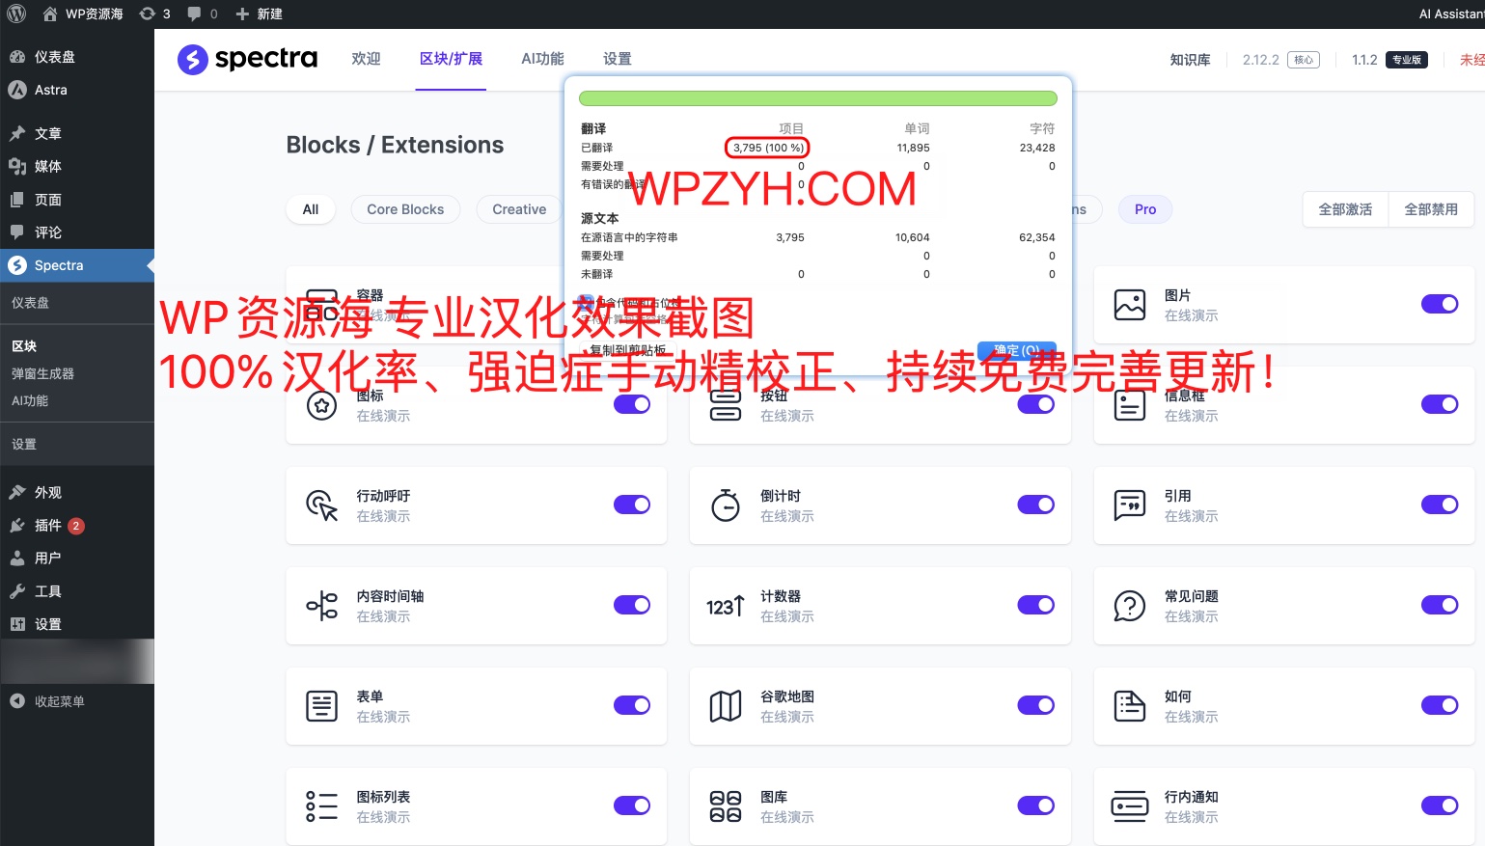The image size is (1485, 846).
Task: Click the 谷歌地图 map icon
Action: [726, 706]
